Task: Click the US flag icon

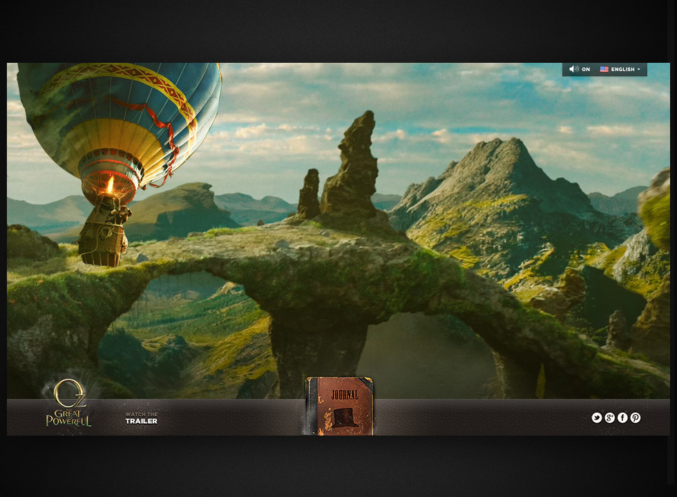Action: point(604,70)
